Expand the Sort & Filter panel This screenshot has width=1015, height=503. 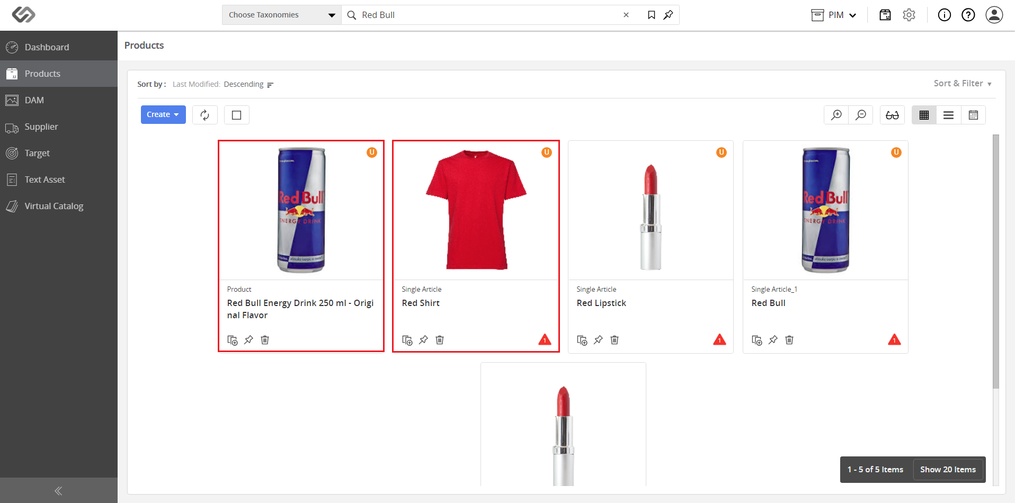(x=963, y=84)
